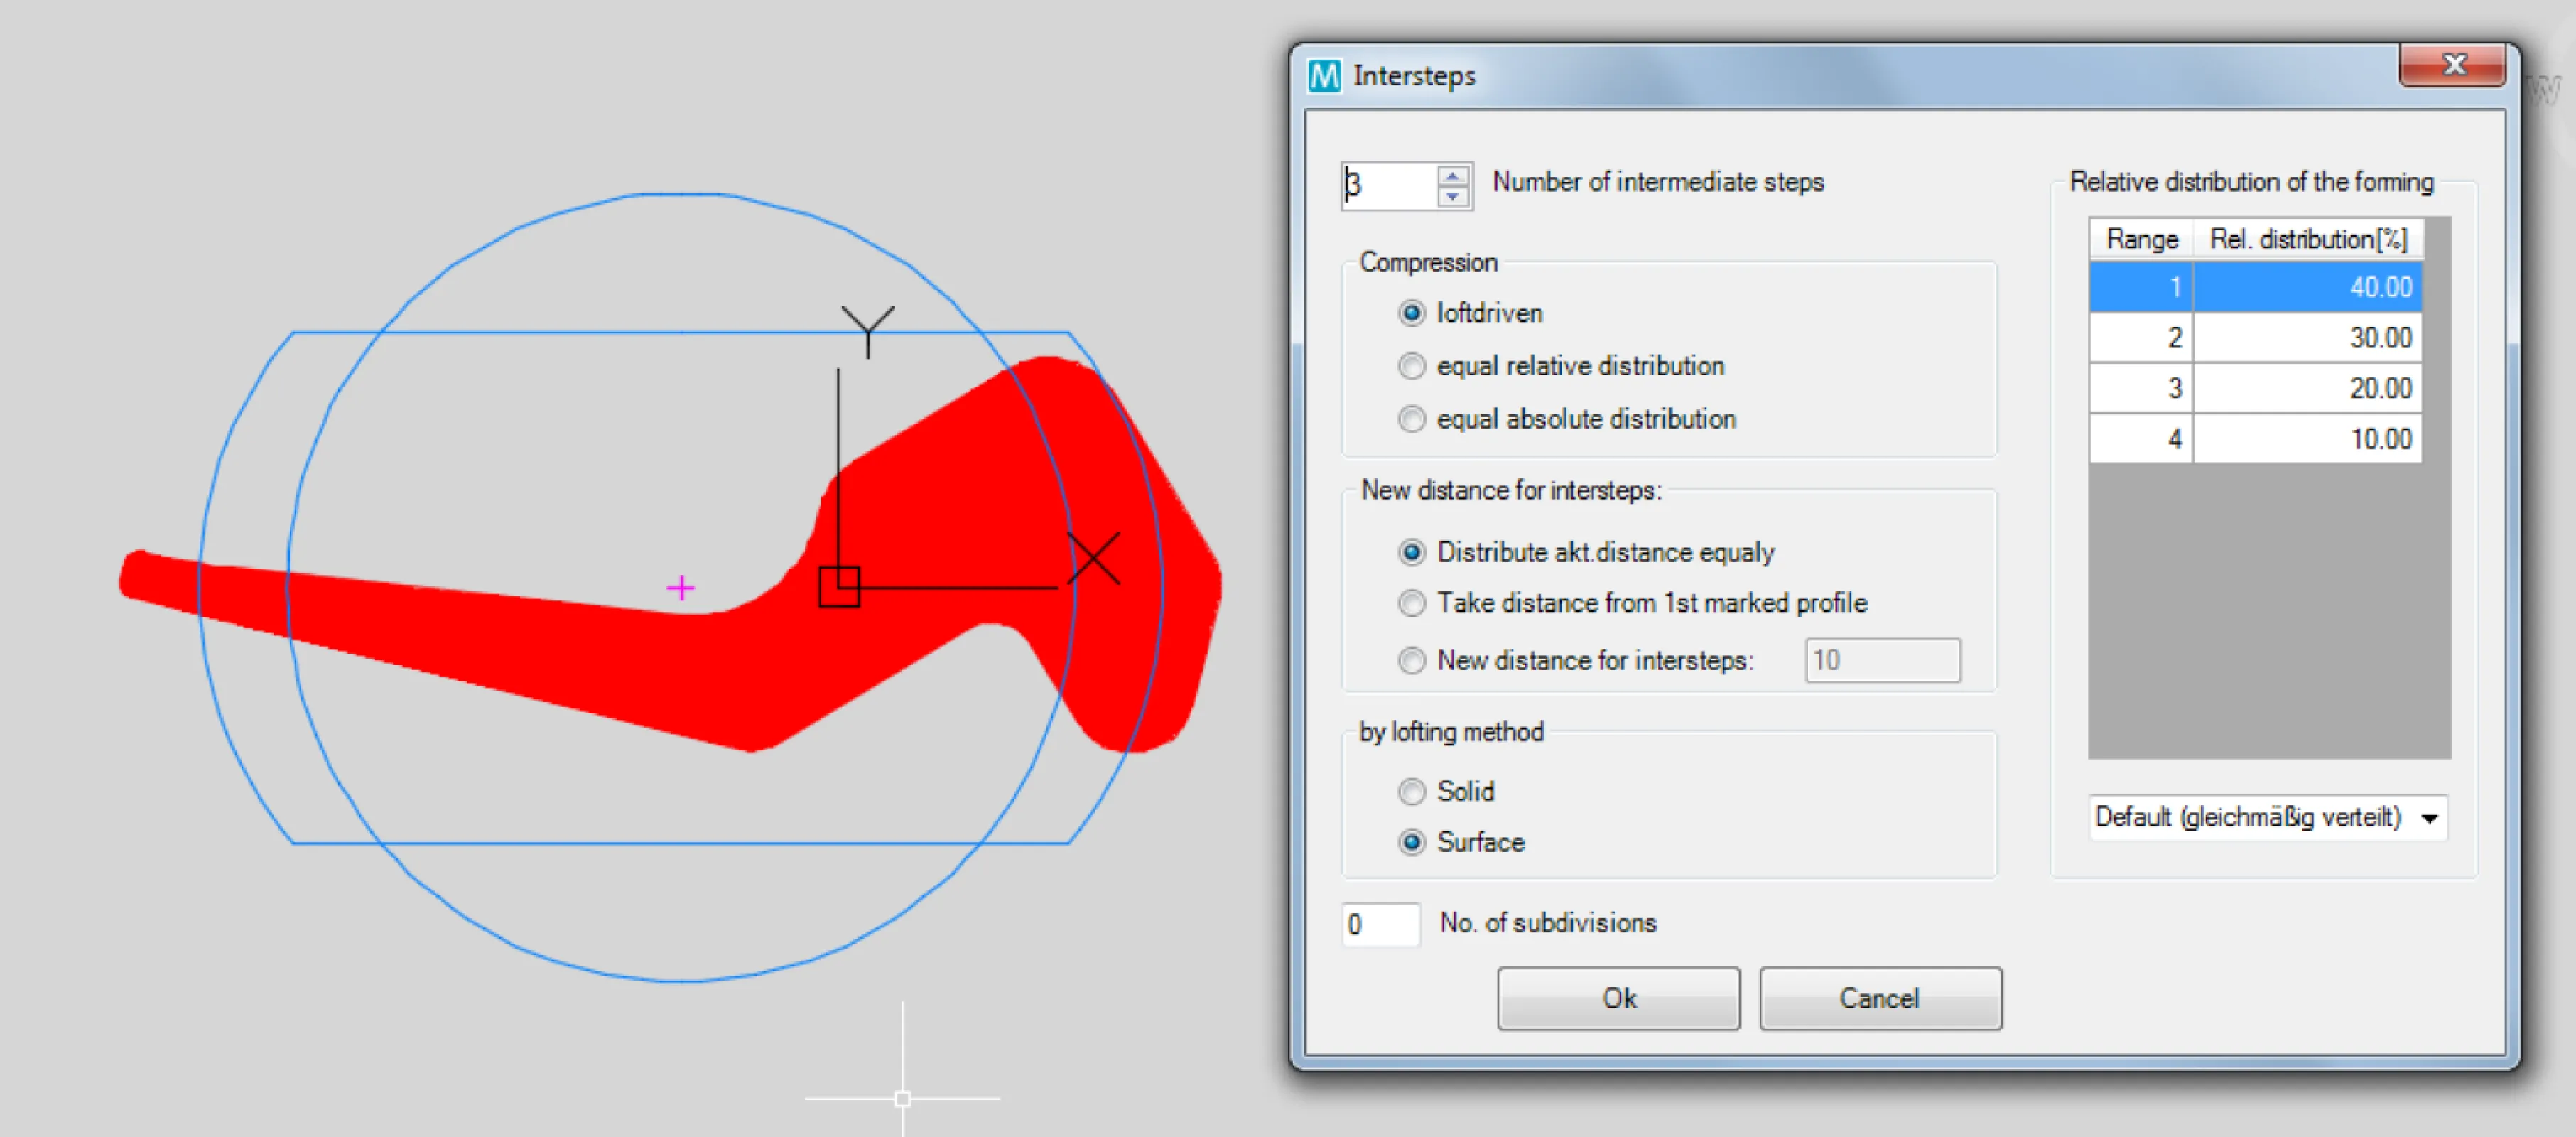The width and height of the screenshot is (2576, 1137).
Task: Choose equal absolute distribution option
Action: (1411, 419)
